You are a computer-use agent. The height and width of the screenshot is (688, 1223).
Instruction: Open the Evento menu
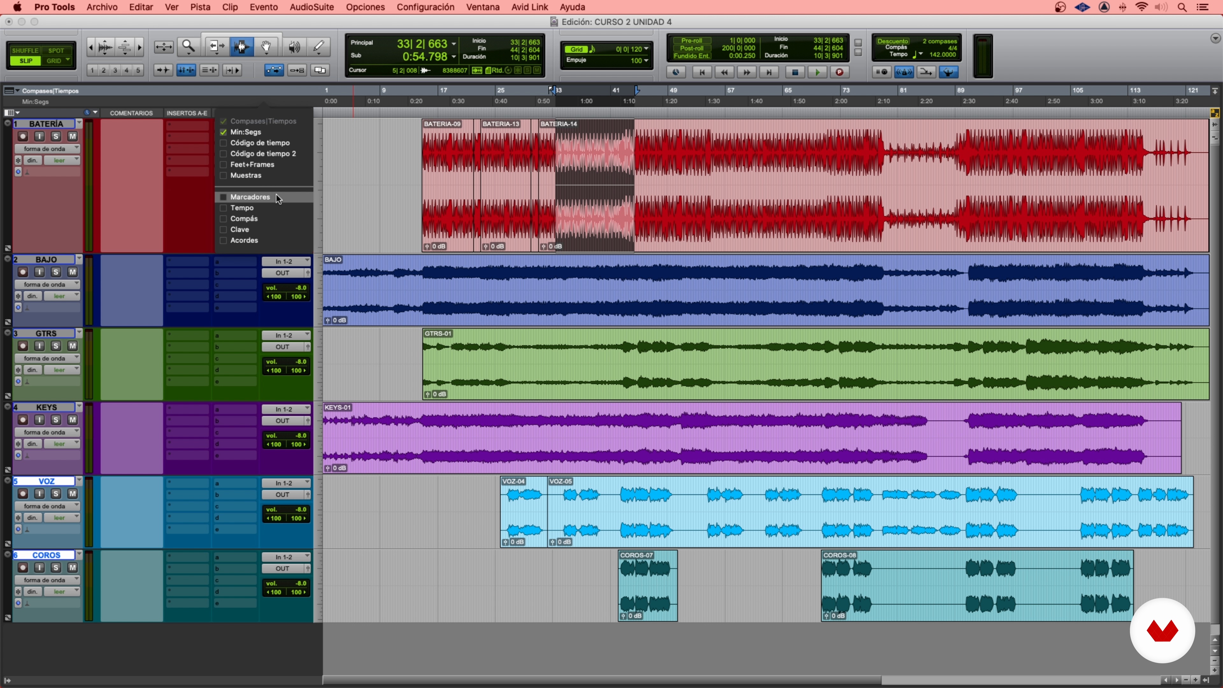pyautogui.click(x=263, y=7)
